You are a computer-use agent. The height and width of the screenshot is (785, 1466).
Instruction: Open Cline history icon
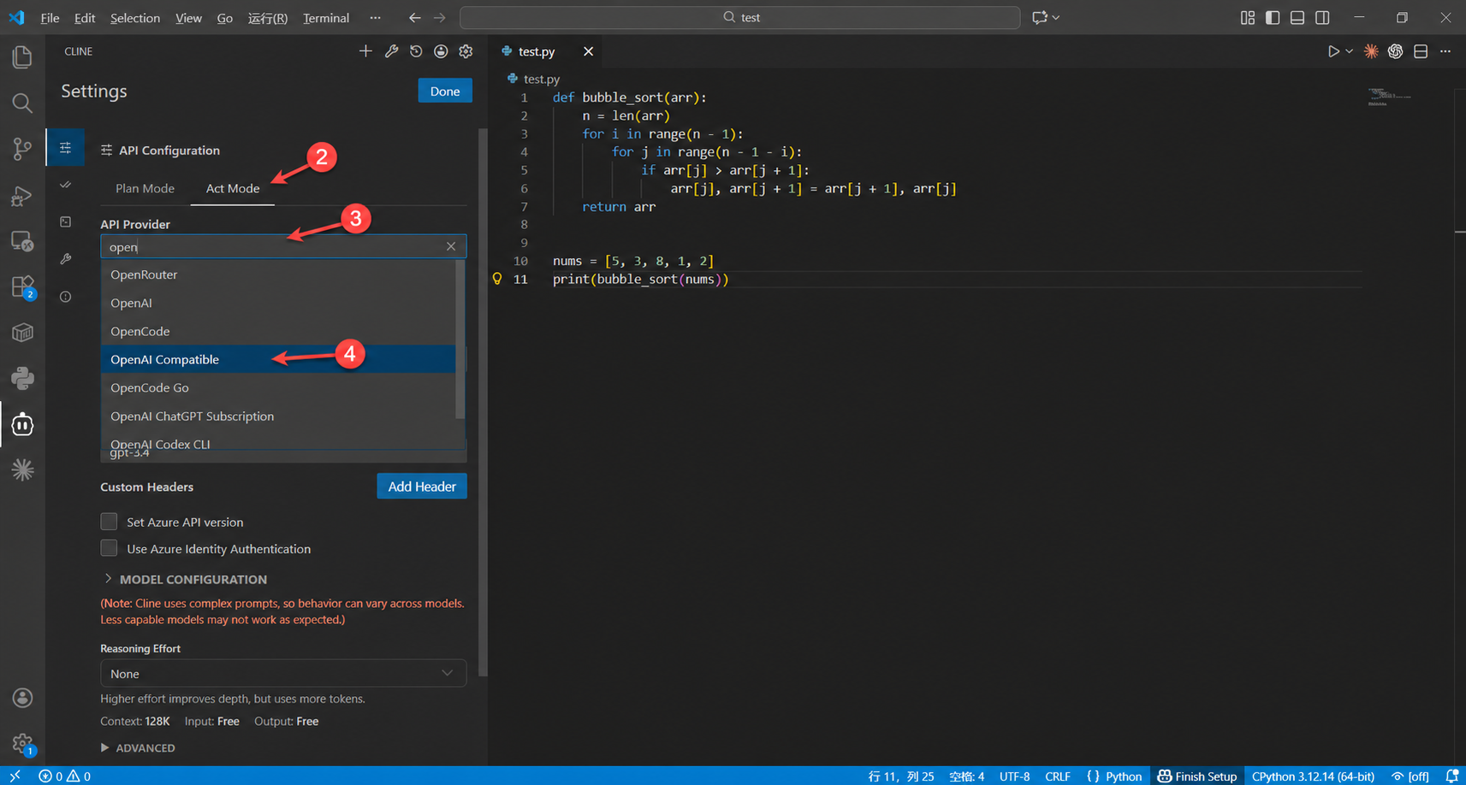[416, 51]
